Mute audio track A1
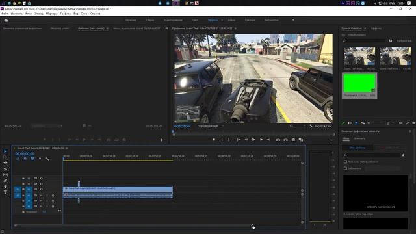 tap(41, 196)
